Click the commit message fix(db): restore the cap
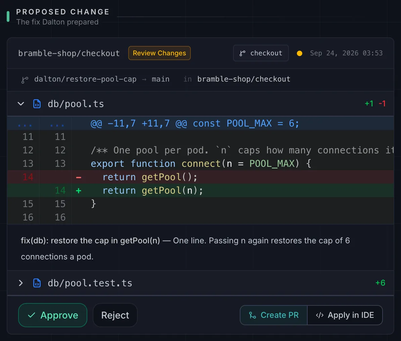 pos(90,241)
